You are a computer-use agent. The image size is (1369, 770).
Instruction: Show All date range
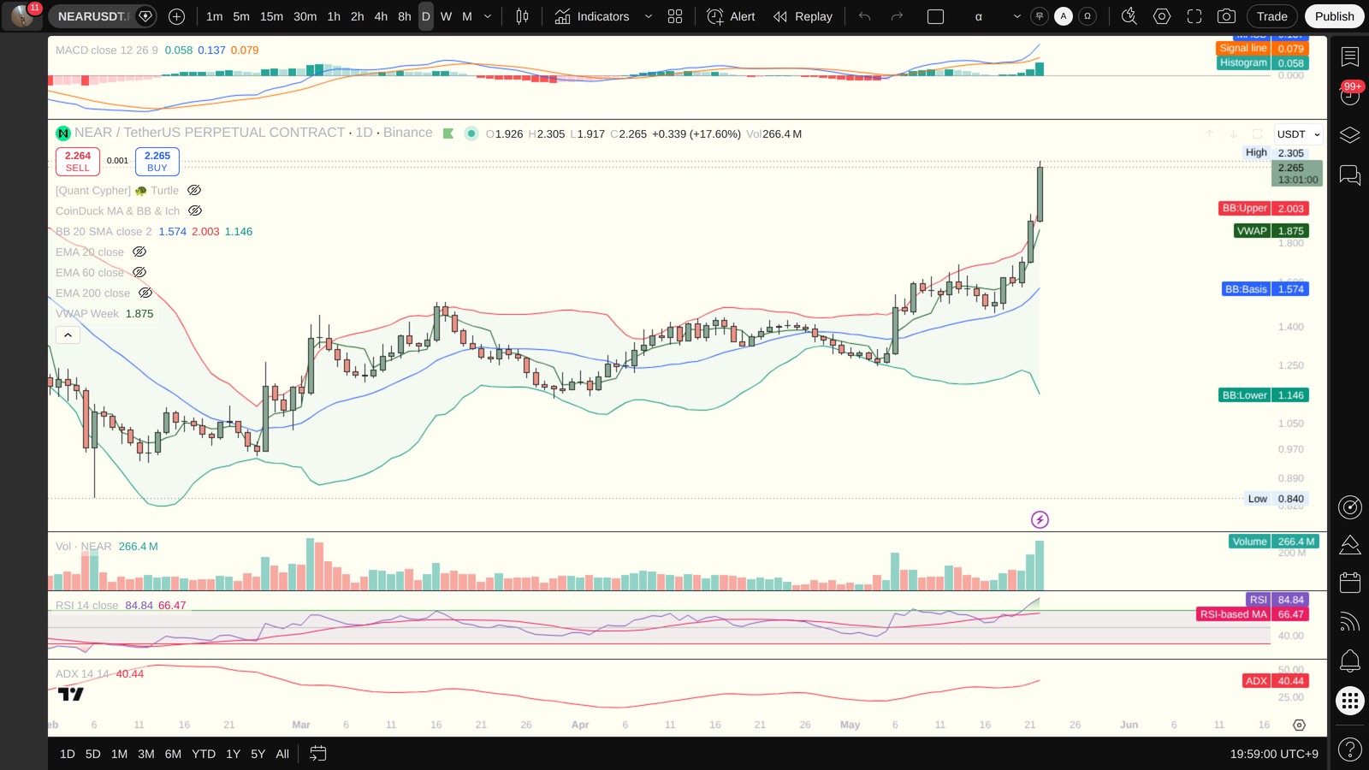coord(282,754)
